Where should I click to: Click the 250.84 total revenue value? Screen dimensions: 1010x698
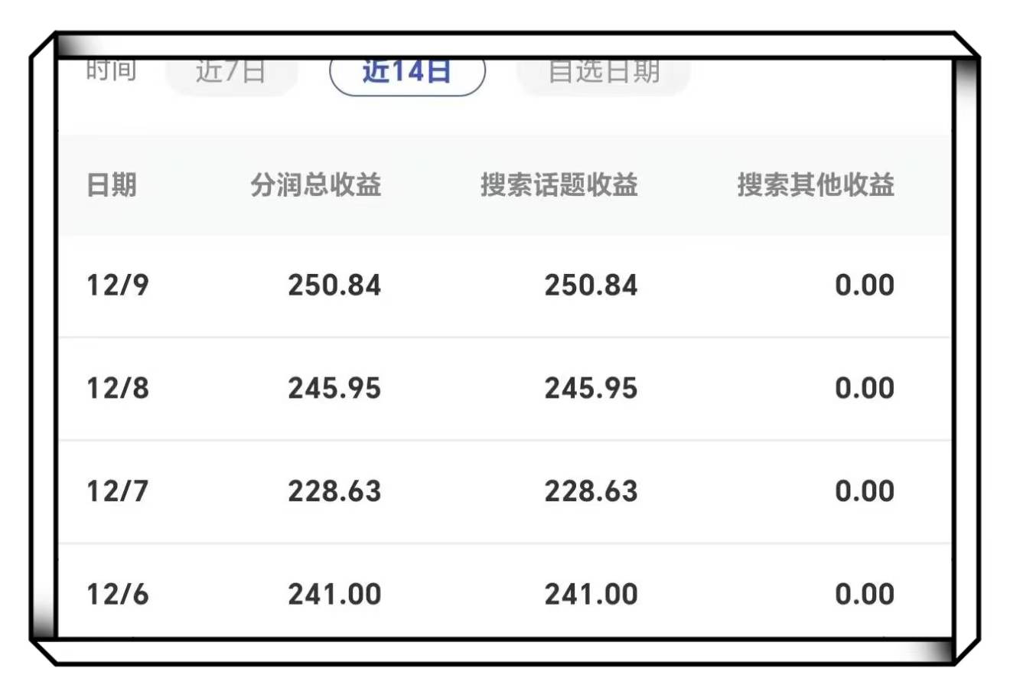[x=334, y=285]
